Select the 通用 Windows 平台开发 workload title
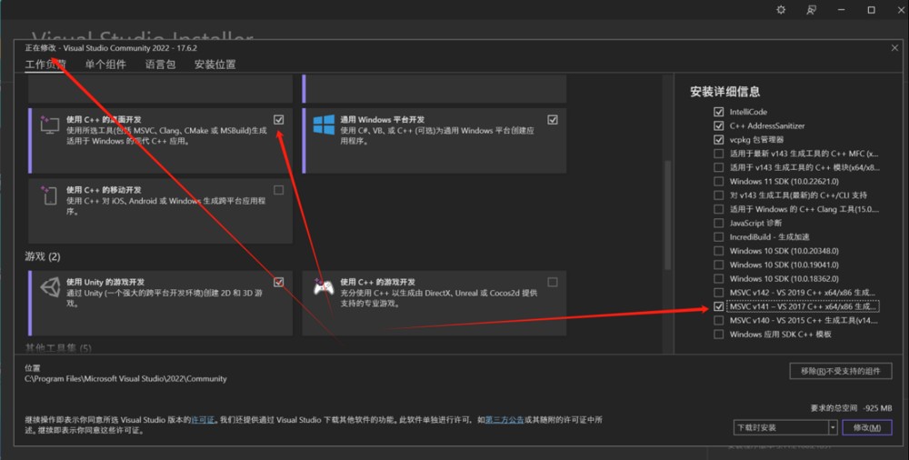 (x=382, y=119)
